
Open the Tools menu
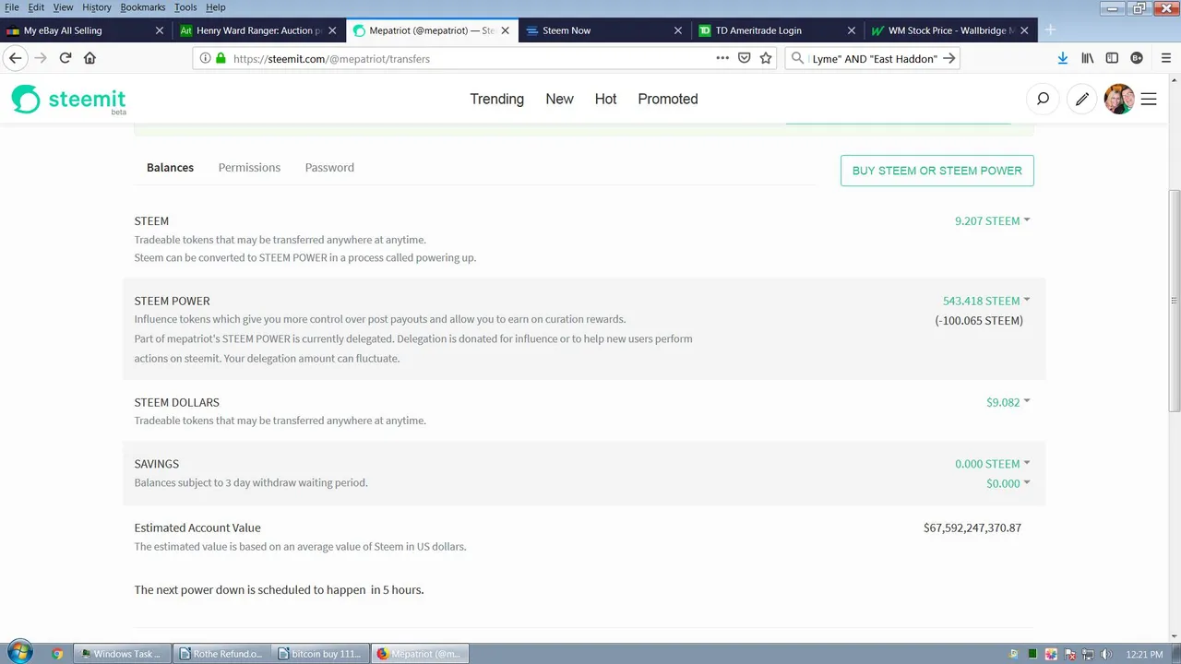coord(185,7)
